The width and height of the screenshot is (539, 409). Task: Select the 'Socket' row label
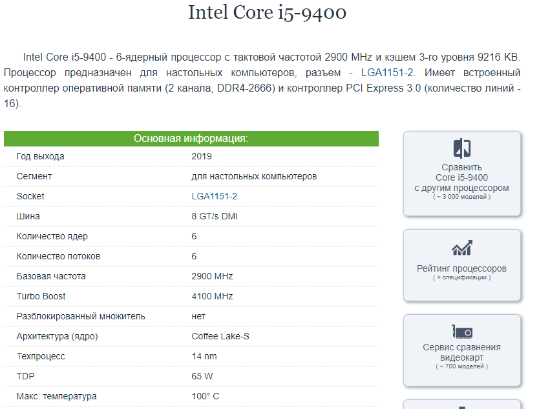pos(30,196)
